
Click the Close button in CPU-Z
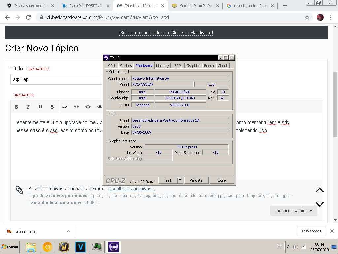(x=221, y=180)
